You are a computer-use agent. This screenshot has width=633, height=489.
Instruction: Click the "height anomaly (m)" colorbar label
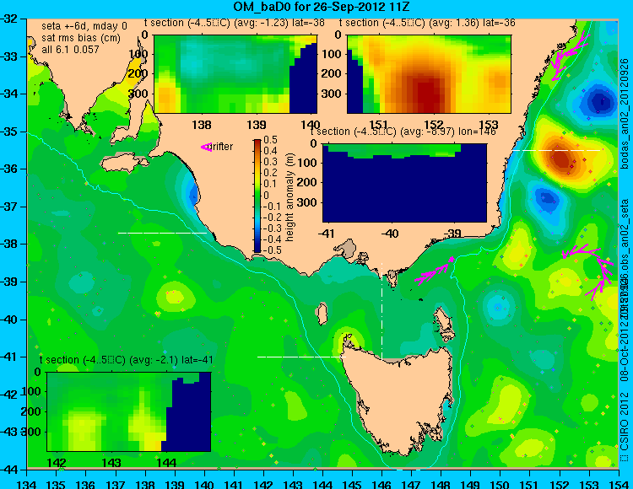coord(289,197)
